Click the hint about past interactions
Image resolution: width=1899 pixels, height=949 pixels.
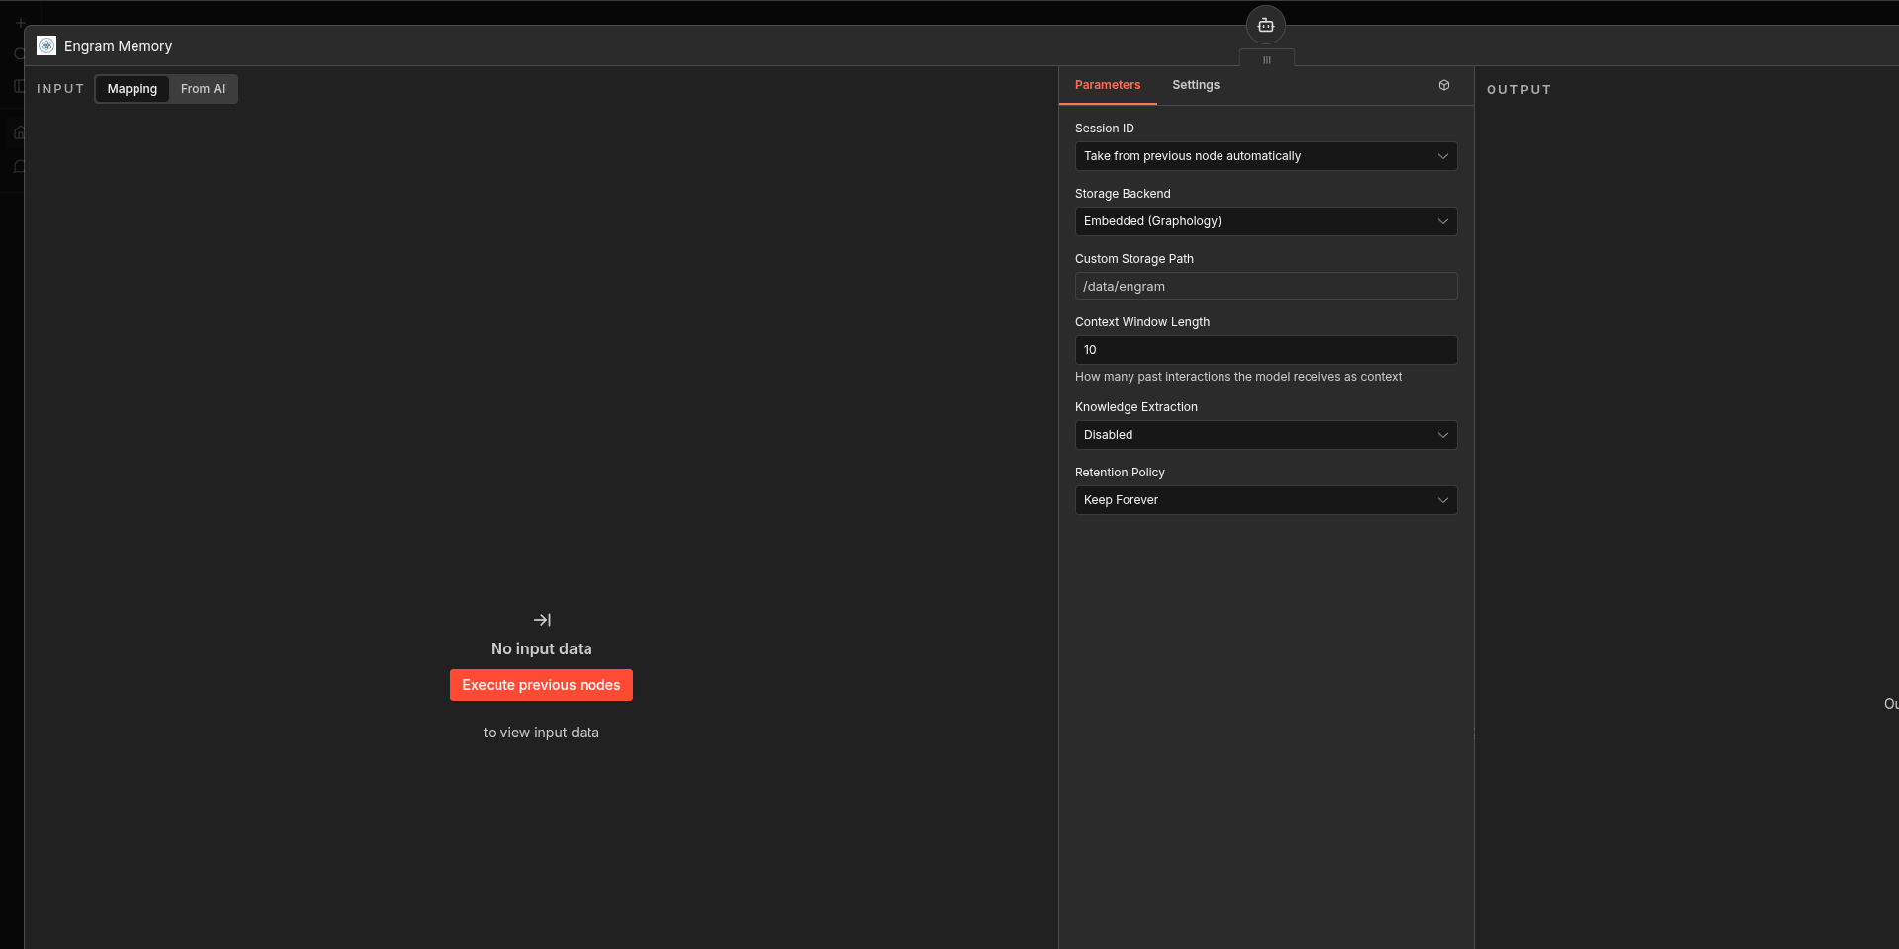click(1238, 377)
